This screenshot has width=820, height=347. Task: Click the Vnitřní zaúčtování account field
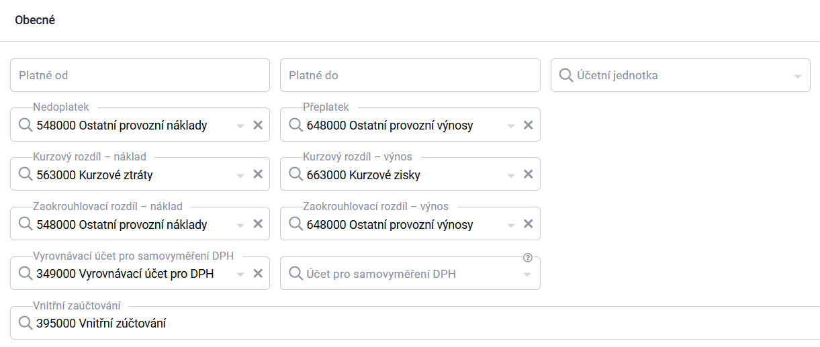[x=403, y=324]
